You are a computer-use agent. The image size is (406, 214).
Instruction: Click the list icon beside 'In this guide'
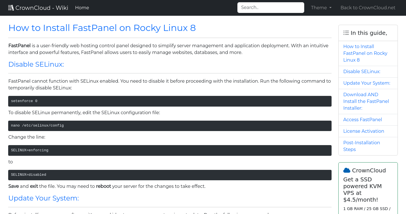pyautogui.click(x=346, y=33)
